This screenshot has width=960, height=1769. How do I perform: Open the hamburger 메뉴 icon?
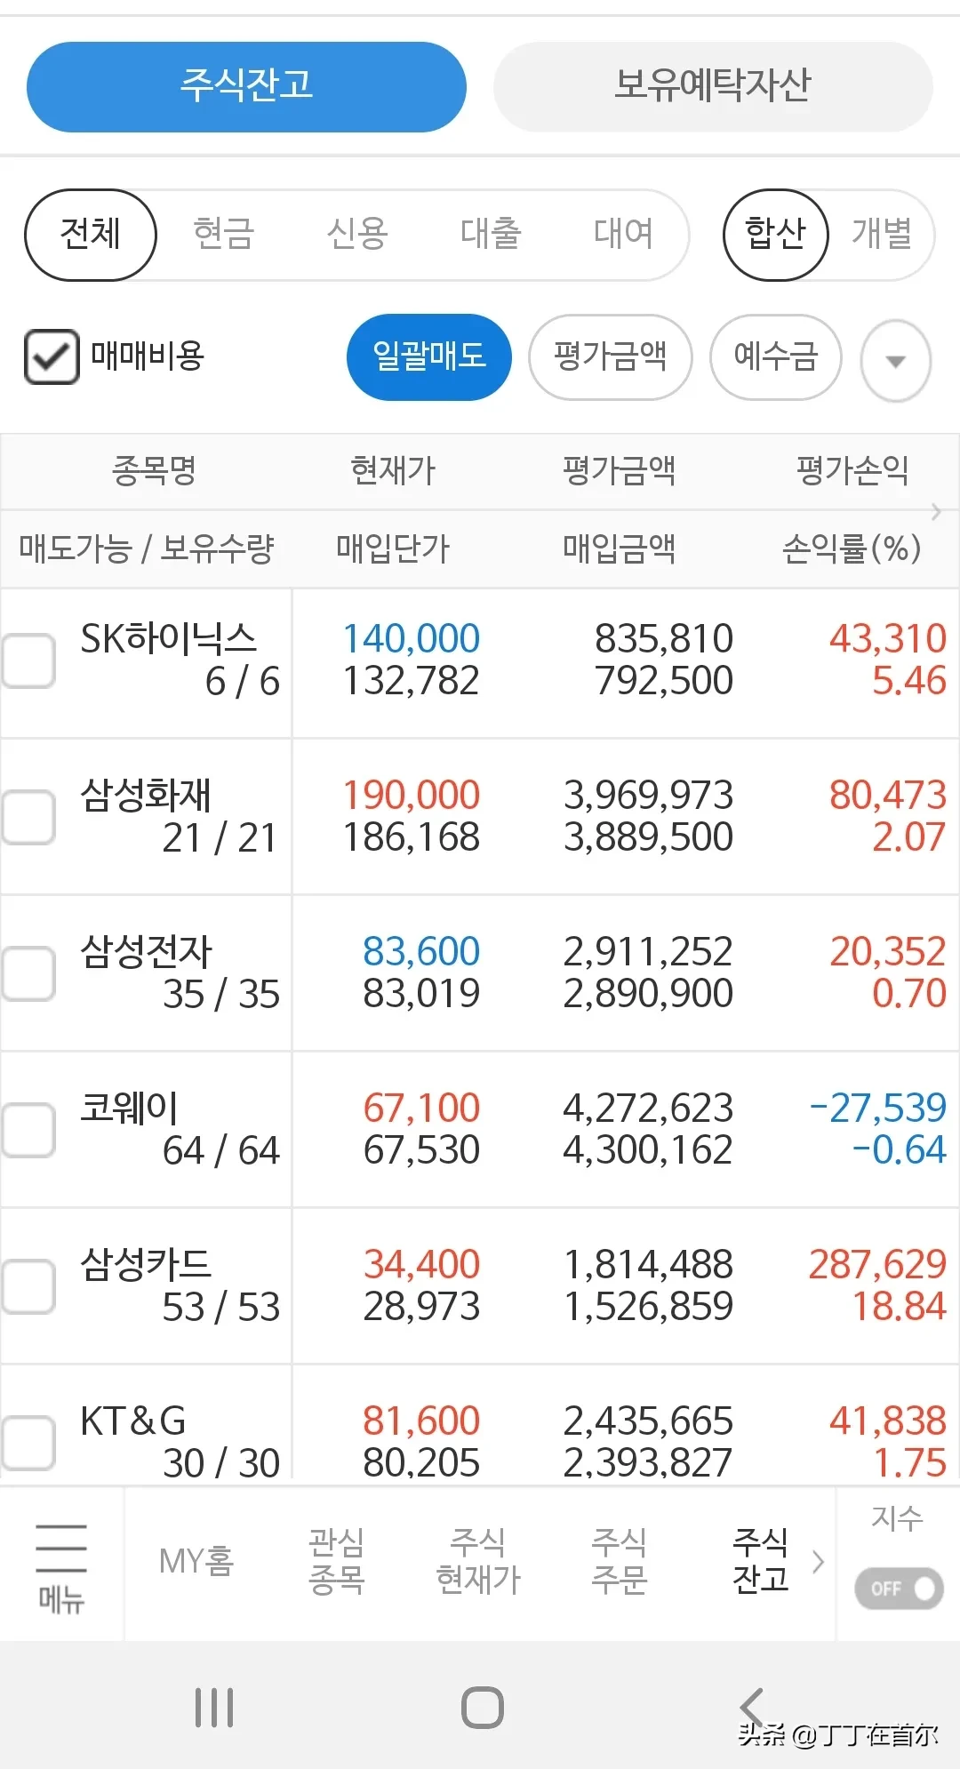point(60,1563)
